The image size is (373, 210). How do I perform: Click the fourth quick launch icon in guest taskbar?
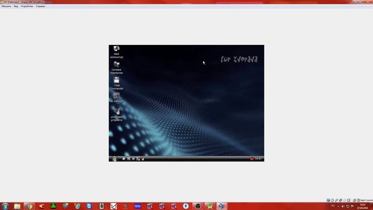(x=138, y=159)
